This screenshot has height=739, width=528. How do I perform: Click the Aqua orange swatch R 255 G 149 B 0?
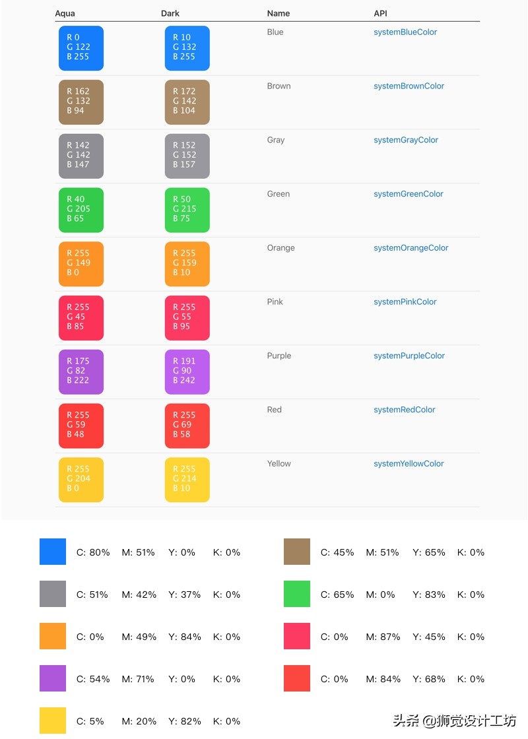tap(81, 264)
